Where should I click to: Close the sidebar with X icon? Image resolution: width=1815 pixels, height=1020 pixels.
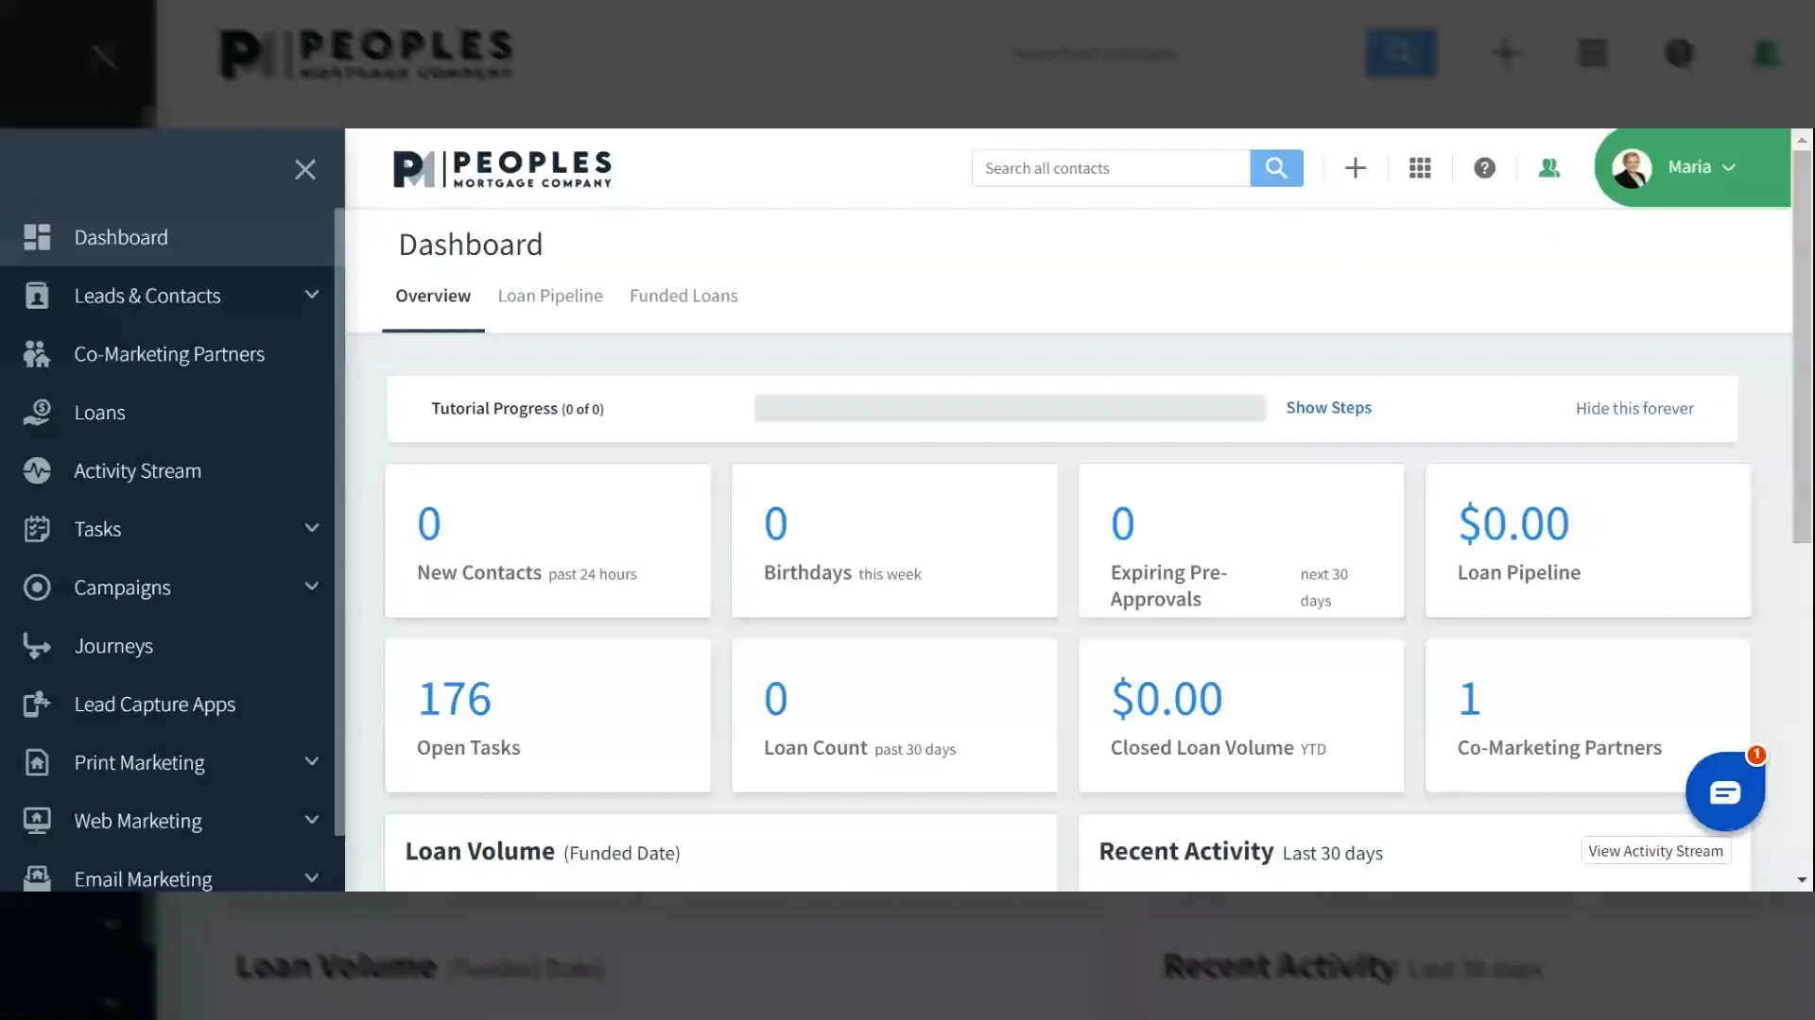304,170
